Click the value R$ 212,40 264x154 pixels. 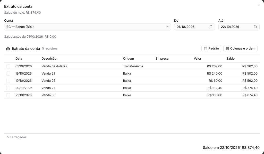pyautogui.click(x=215, y=88)
